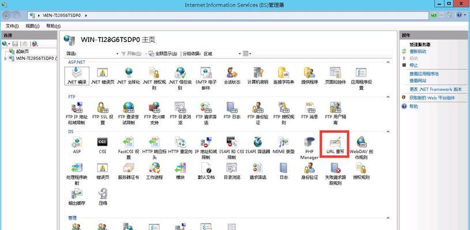470x230 pixels.
Task: Collapse the IIS group
Action: (388, 132)
